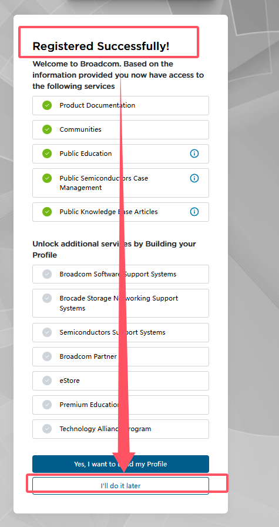
Task: Click the Registered Successfully heading
Action: pyautogui.click(x=100, y=46)
